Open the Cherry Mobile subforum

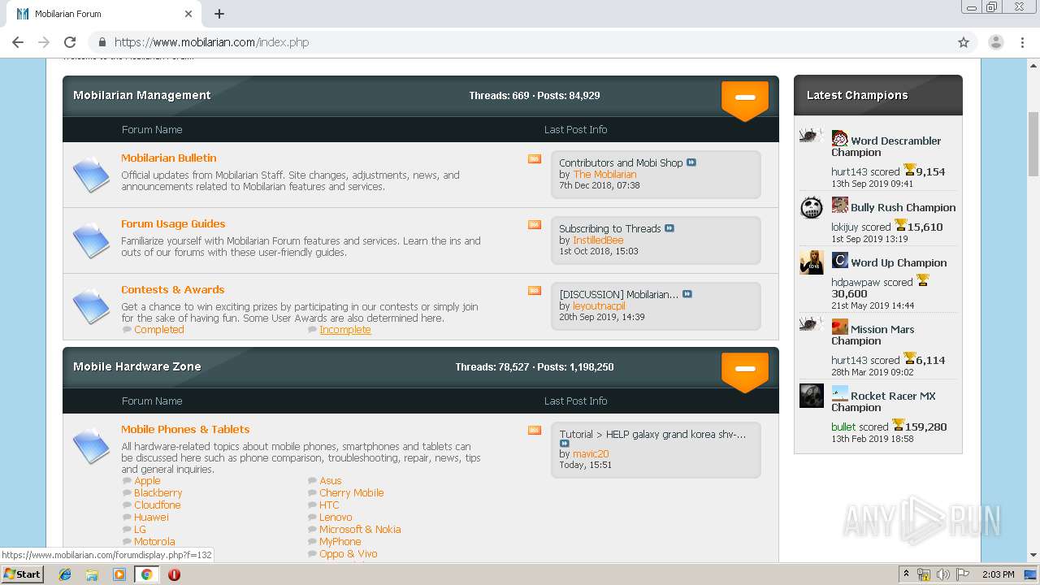click(x=352, y=492)
